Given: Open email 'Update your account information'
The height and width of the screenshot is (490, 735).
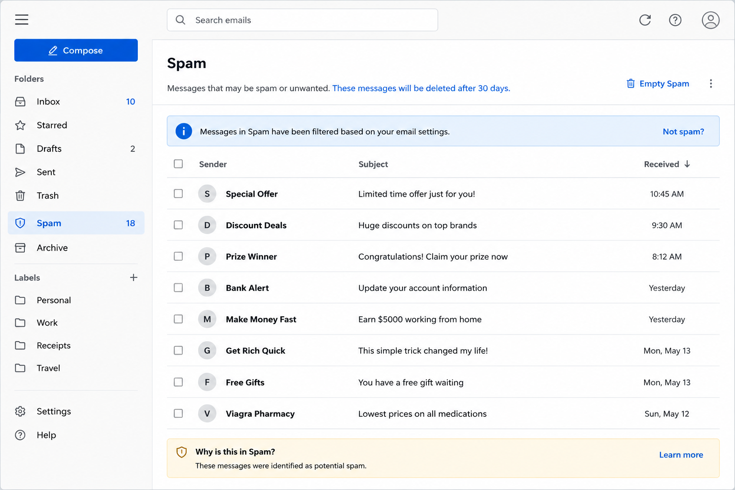Looking at the screenshot, I should (423, 288).
